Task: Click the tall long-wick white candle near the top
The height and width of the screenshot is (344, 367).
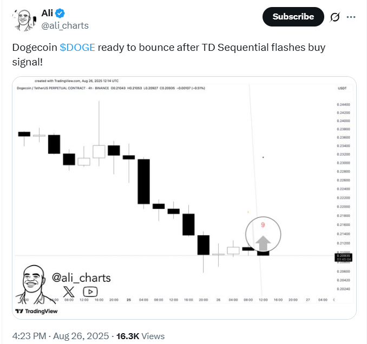Action: (x=99, y=151)
